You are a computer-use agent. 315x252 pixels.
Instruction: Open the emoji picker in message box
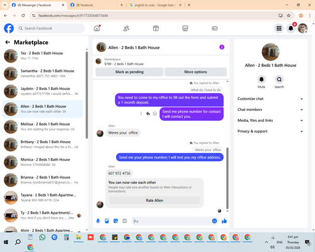point(214,221)
